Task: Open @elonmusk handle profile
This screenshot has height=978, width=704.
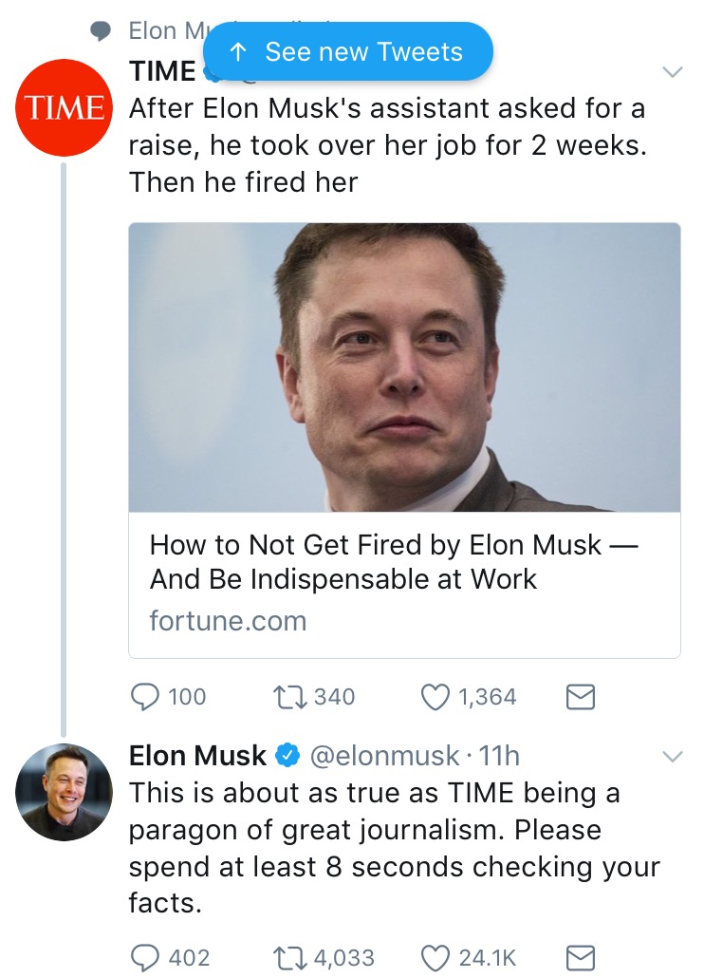Action: [x=384, y=756]
